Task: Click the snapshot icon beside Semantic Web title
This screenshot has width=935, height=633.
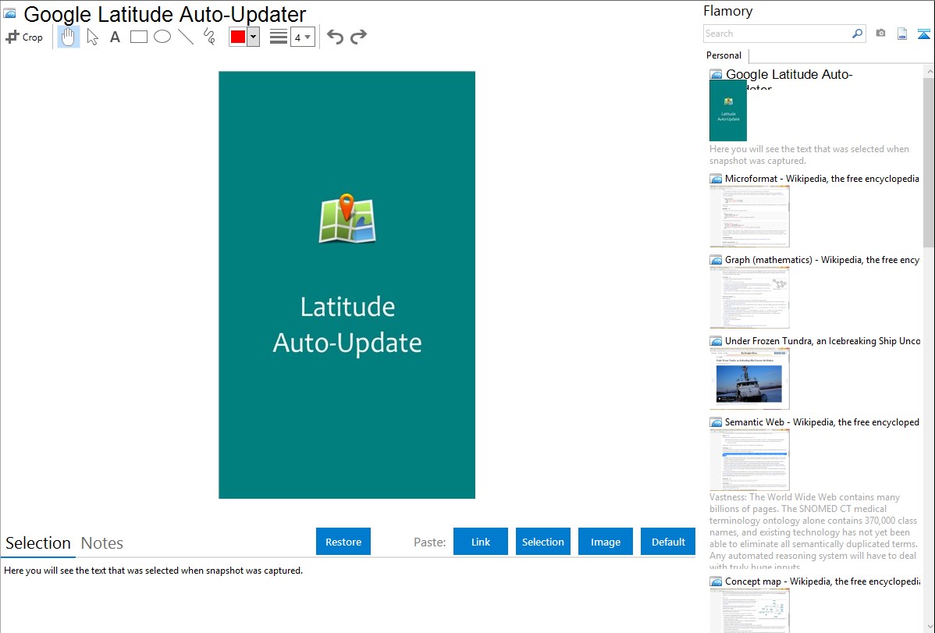Action: point(716,422)
